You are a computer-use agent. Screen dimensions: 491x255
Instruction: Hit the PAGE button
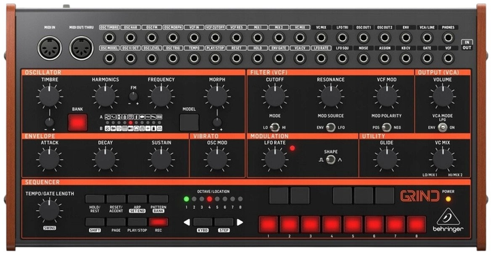pyautogui.click(x=116, y=222)
